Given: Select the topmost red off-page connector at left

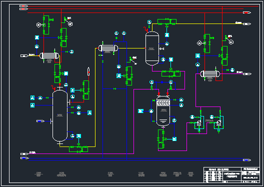Looking at the screenshot, I should [23, 6].
